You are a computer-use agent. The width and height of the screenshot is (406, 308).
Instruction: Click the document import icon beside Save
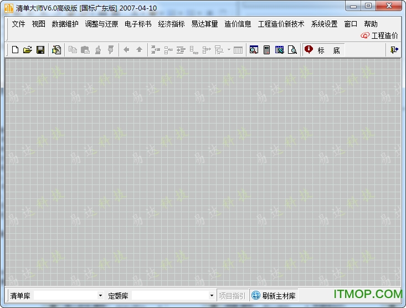pos(56,50)
